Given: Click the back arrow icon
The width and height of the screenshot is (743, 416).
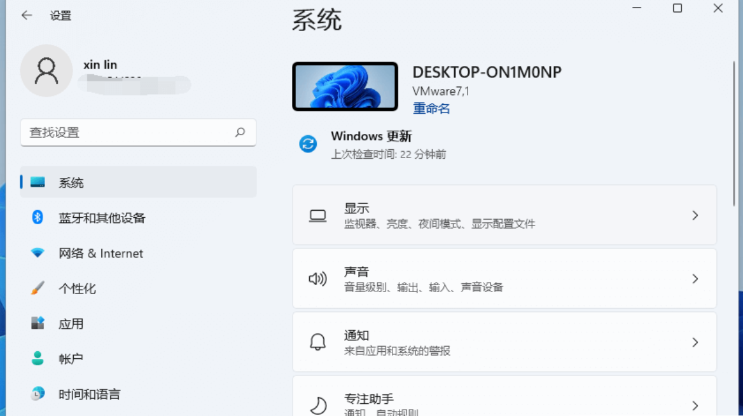Looking at the screenshot, I should (27, 15).
